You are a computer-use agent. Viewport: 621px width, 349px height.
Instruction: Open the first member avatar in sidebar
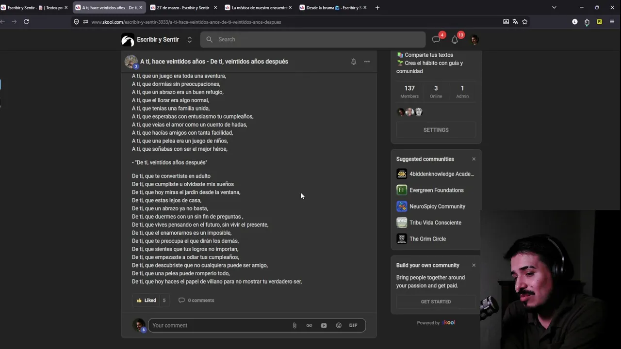(x=401, y=112)
